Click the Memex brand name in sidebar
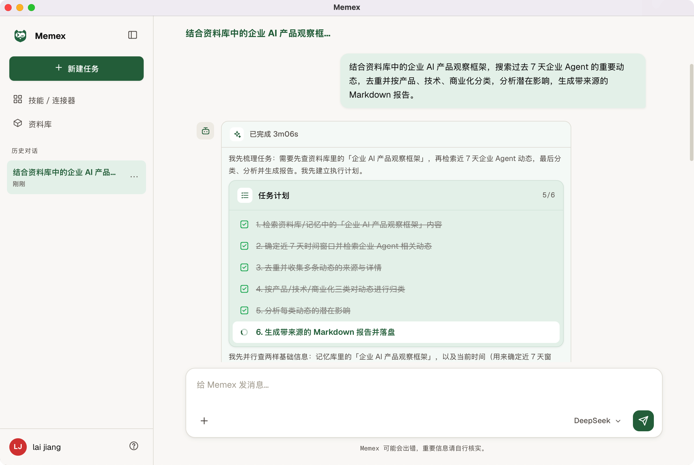694x465 pixels. click(x=50, y=36)
